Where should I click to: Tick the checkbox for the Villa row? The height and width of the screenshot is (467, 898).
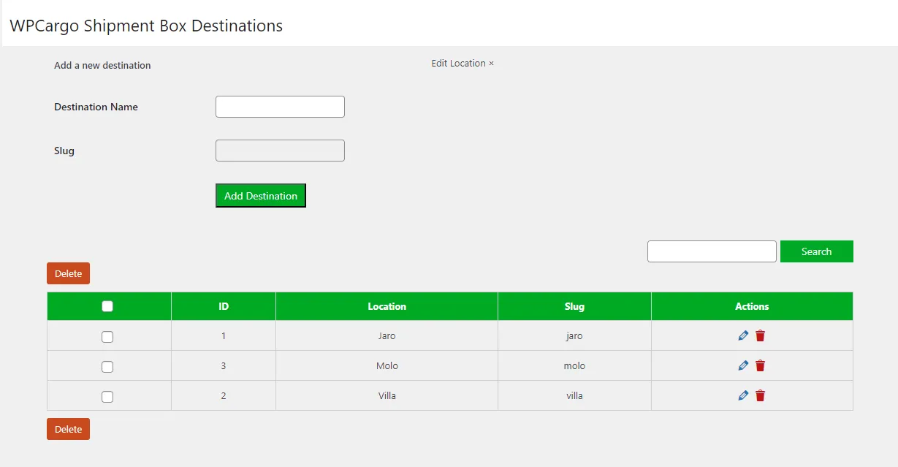[107, 397]
